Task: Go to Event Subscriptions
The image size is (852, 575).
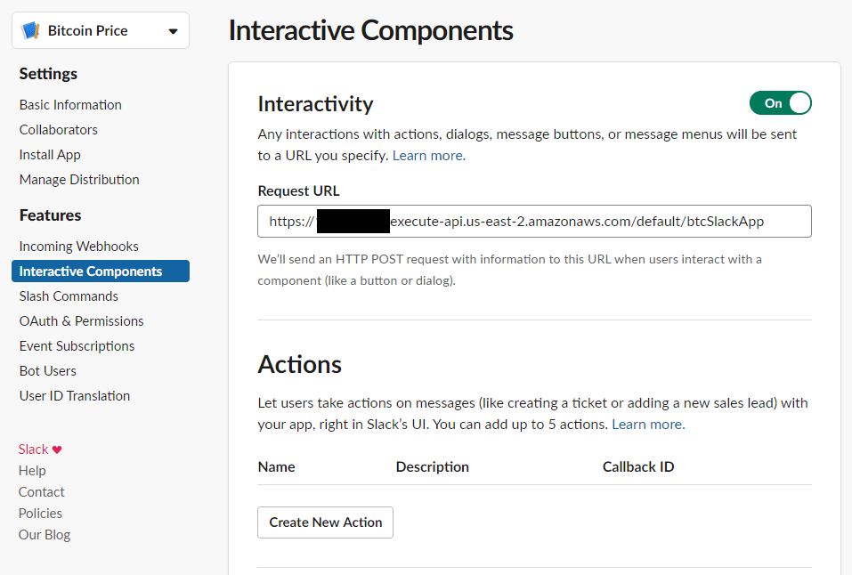Action: [77, 346]
